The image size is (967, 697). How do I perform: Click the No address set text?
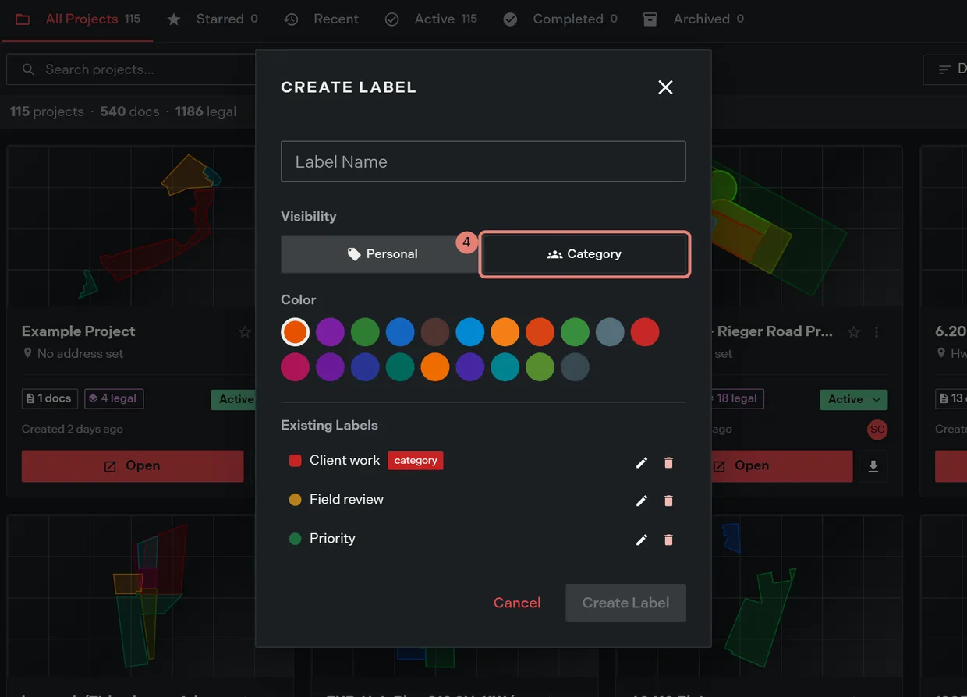pos(80,353)
